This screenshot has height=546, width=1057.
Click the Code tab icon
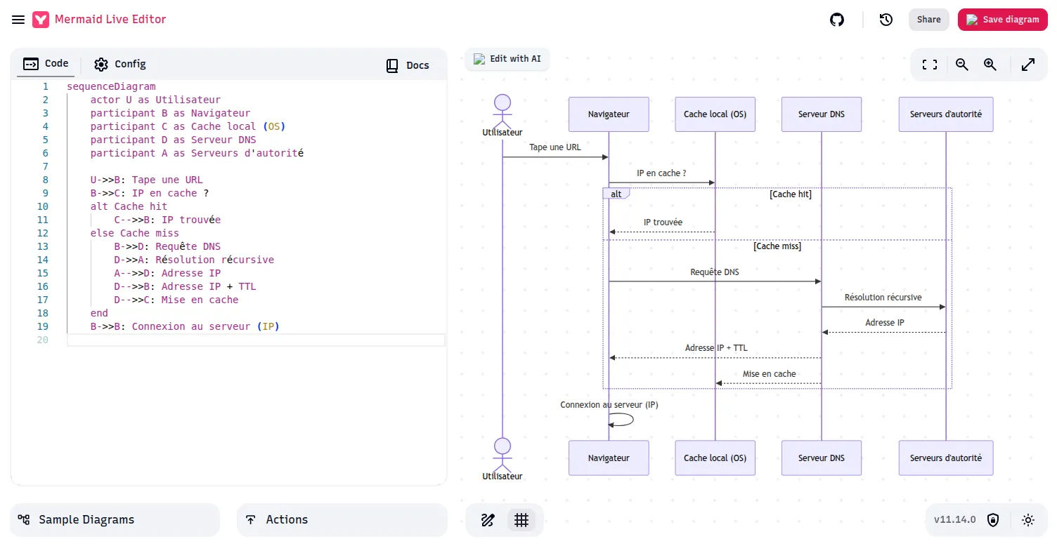[x=31, y=64]
